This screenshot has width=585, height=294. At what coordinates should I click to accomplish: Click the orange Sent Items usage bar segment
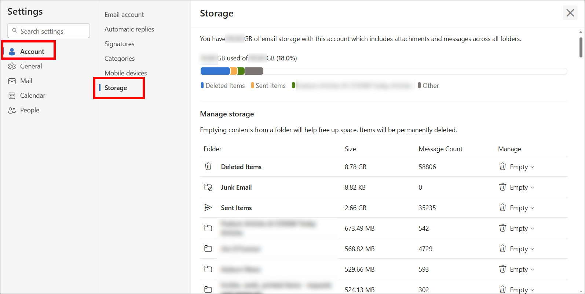tap(234, 71)
